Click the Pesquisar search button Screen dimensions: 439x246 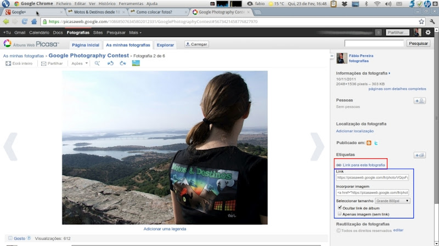[x=418, y=43]
